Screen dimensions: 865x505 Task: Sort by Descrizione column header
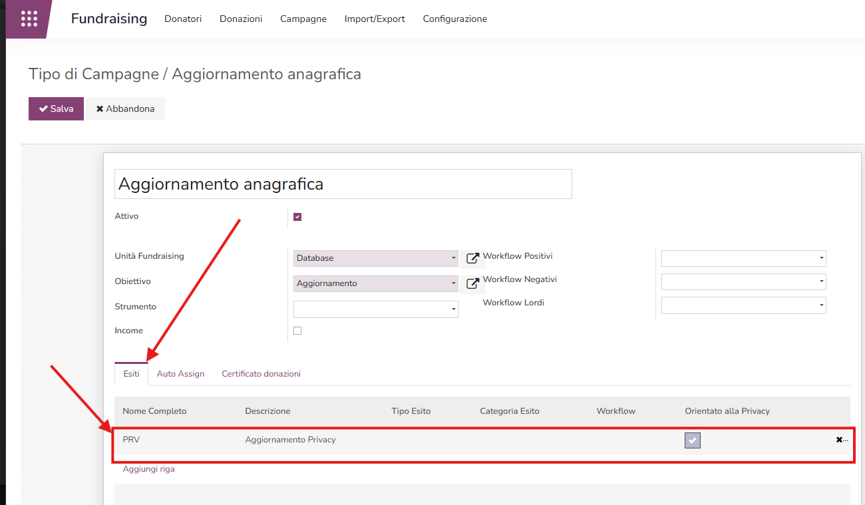coord(267,411)
